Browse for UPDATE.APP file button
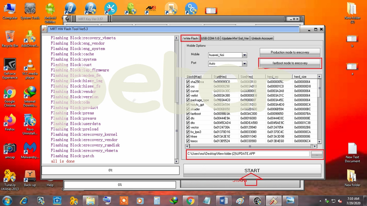This screenshot has width=367, height=206. click(x=317, y=154)
